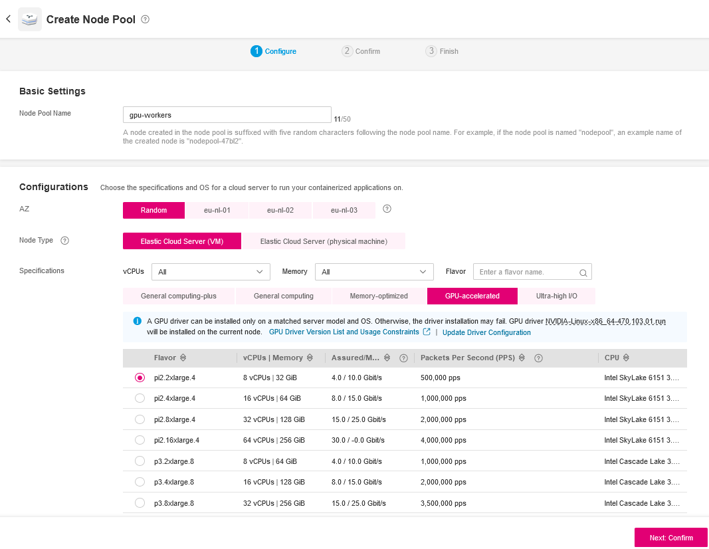The image size is (709, 549).
Task: Choose the pi2.16xlarge.4 flavor radio button
Action: click(140, 440)
